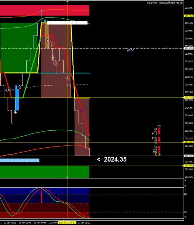The image size is (194, 225).
Task: Click the M1 red status square
Action: tap(159, 129)
